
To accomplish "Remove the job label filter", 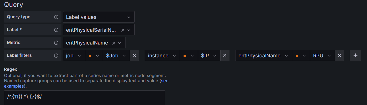I will coord(134,56).
